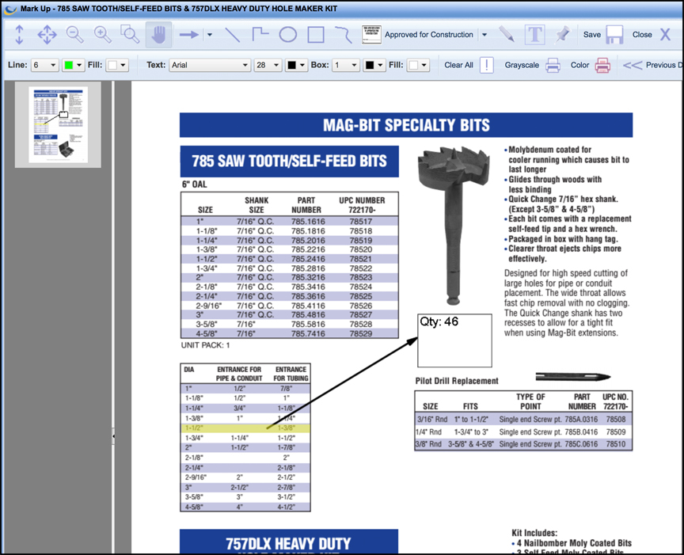This screenshot has height=555, width=684.
Task: Click the '785.1616' part number cell
Action: (x=308, y=221)
